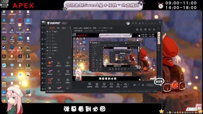Click the 求分享 speech bubble

(x=159, y=82)
